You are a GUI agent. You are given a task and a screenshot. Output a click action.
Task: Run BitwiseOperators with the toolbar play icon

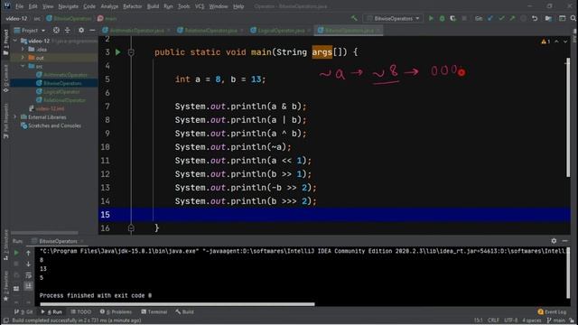click(x=431, y=18)
